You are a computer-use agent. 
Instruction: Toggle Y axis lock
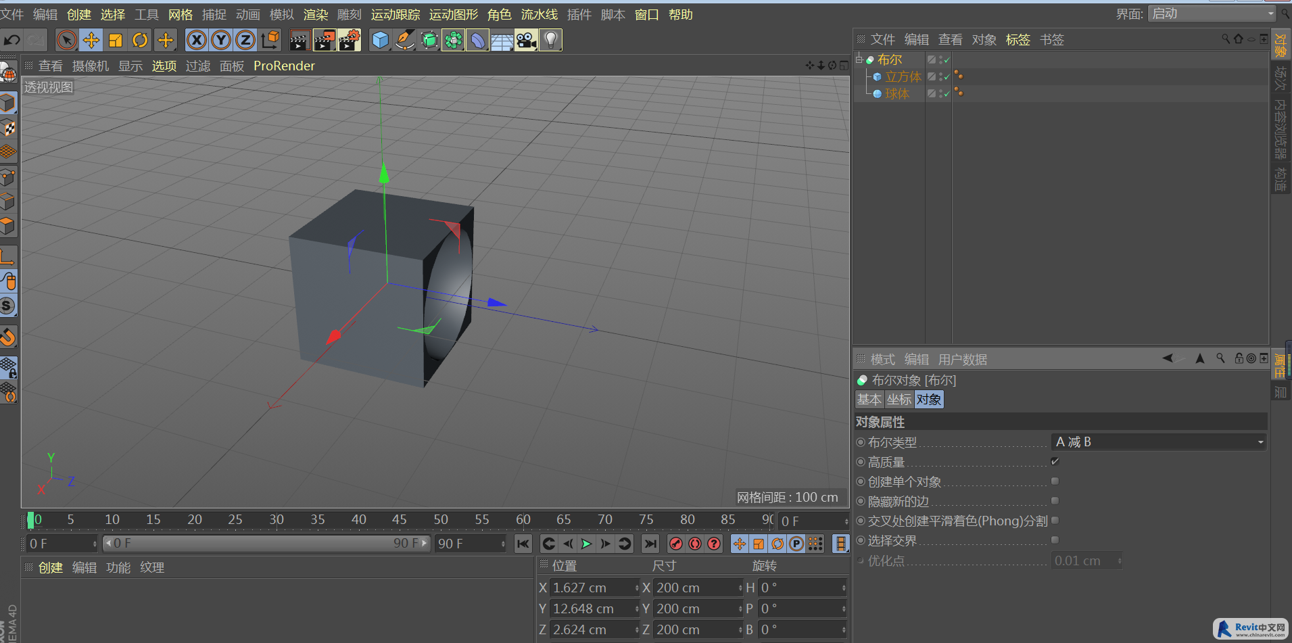[x=221, y=40]
